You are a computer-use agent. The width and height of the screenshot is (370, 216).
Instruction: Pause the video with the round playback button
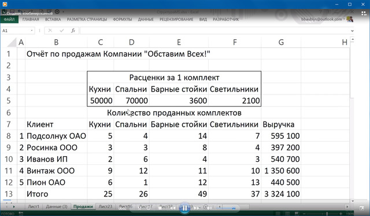point(185,208)
